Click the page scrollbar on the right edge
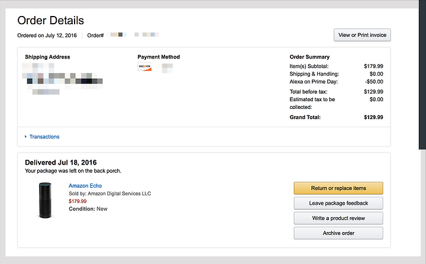The height and width of the screenshot is (264, 426). (x=422, y=75)
